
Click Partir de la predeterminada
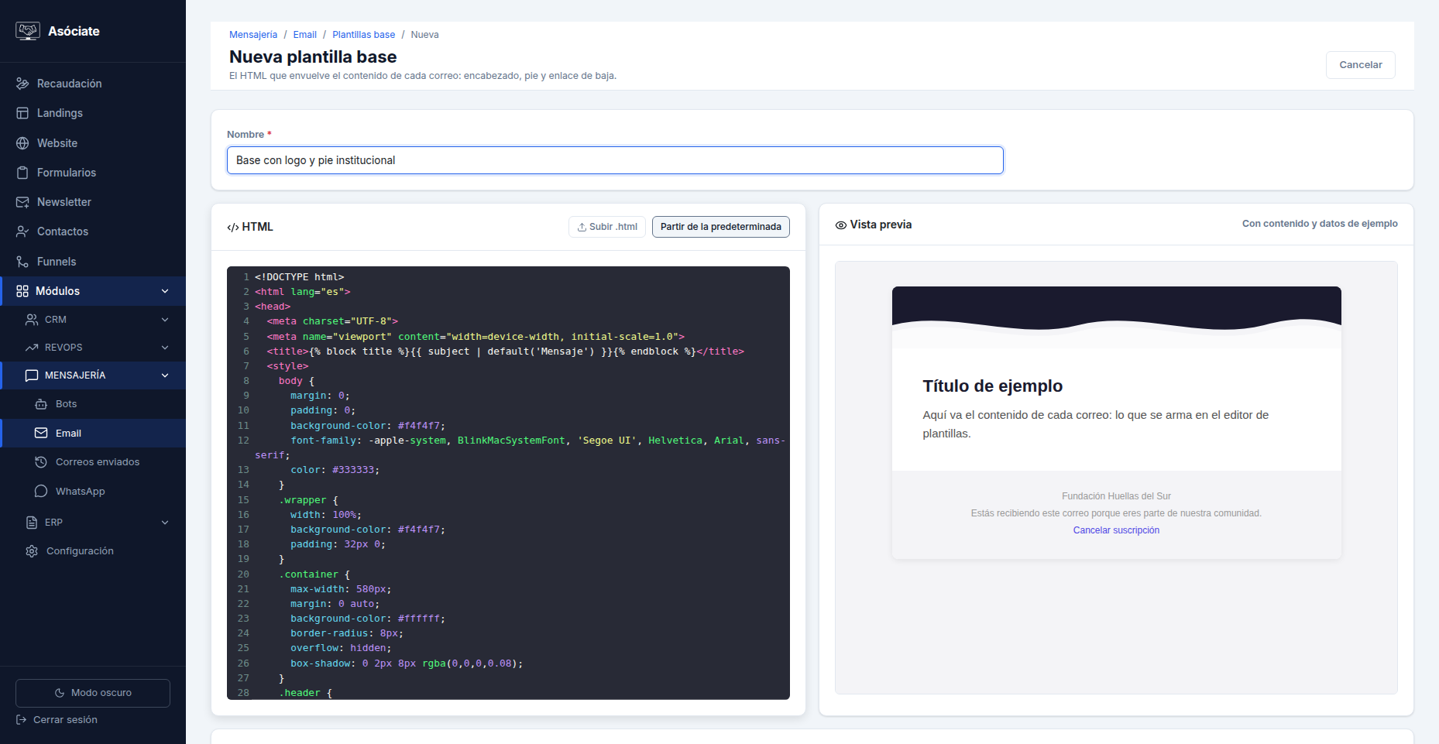pos(721,227)
